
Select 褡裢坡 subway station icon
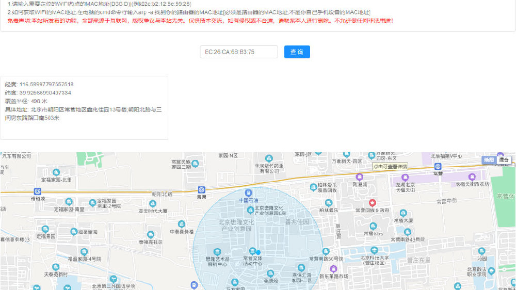pyautogui.click(x=38, y=191)
